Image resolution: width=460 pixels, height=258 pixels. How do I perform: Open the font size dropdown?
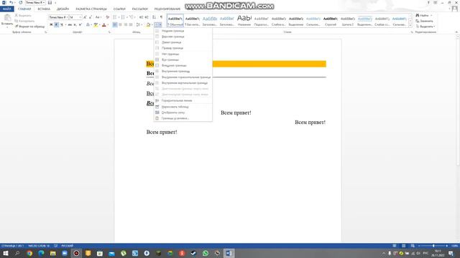coord(80,17)
